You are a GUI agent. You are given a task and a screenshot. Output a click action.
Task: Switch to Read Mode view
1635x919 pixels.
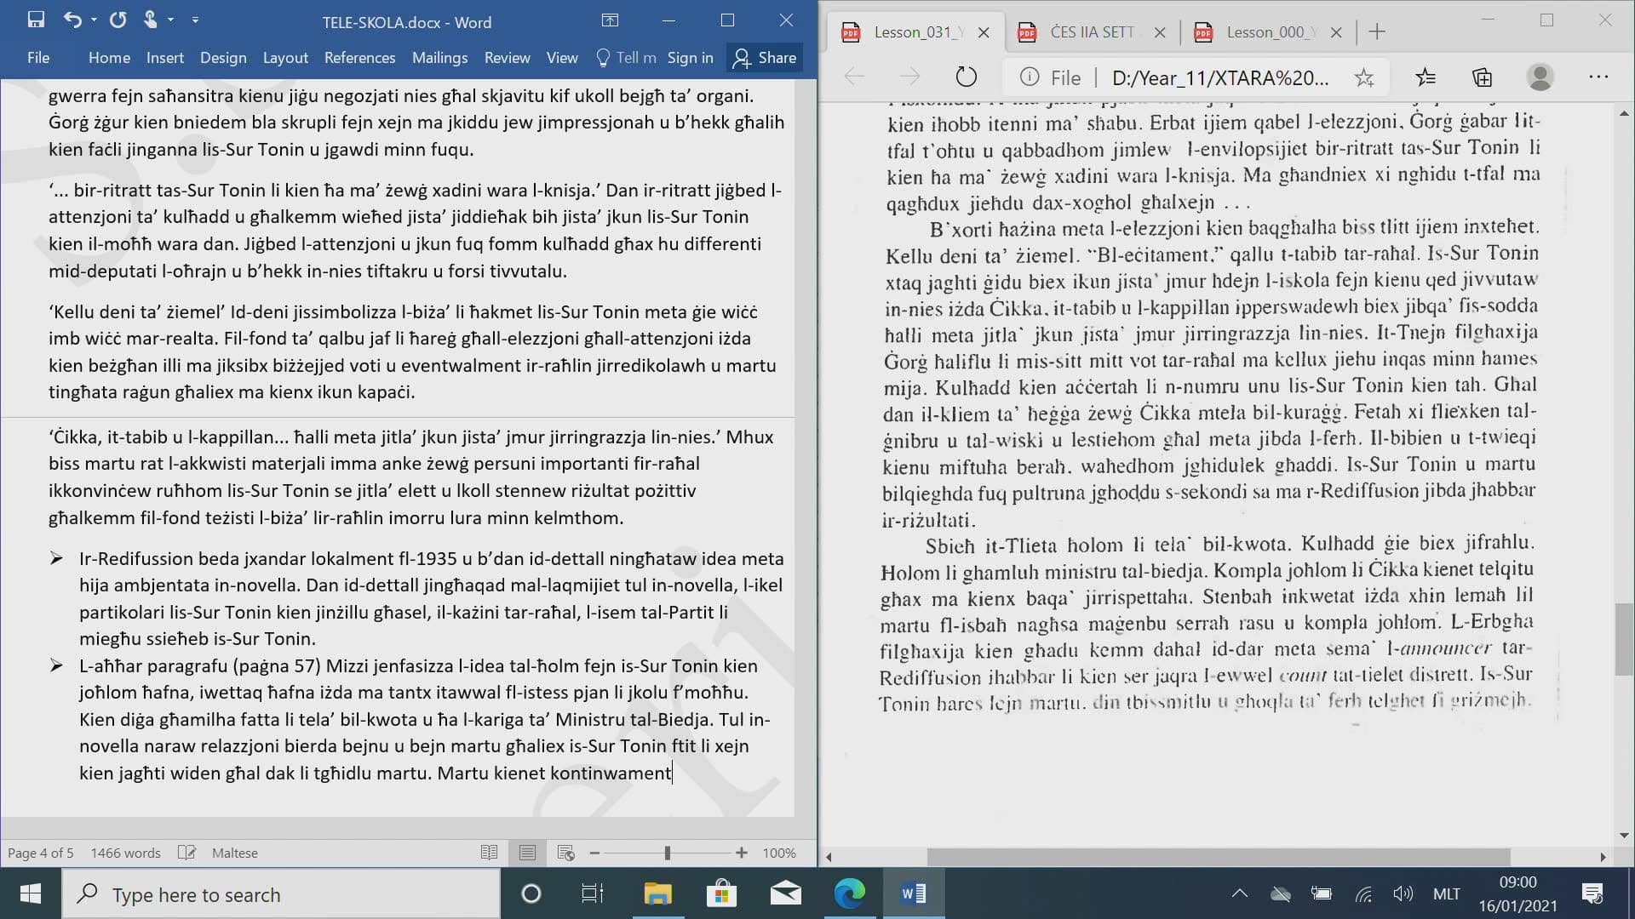(489, 853)
